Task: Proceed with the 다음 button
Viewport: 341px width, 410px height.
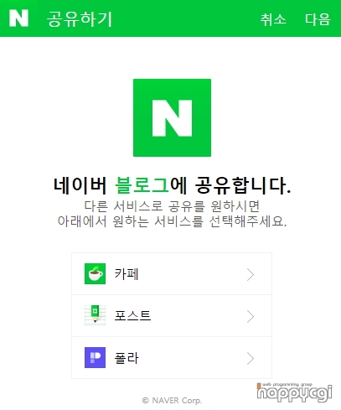Action: click(x=318, y=19)
